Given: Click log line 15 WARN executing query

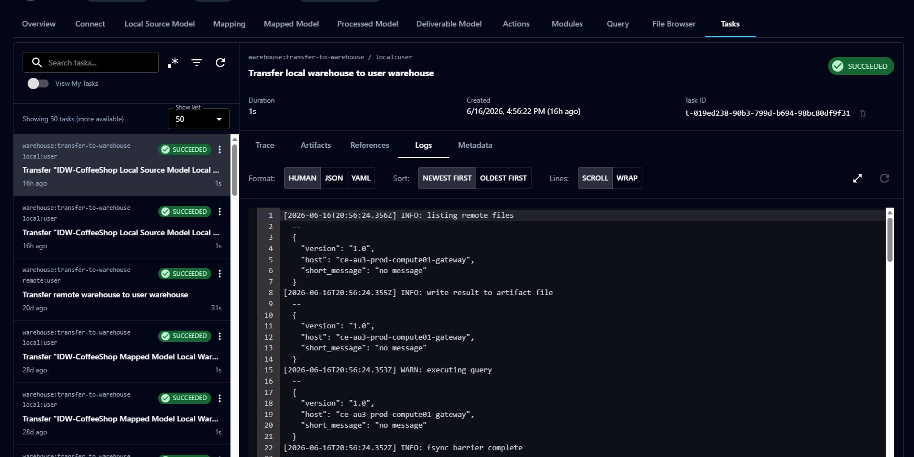Looking at the screenshot, I should coord(388,370).
